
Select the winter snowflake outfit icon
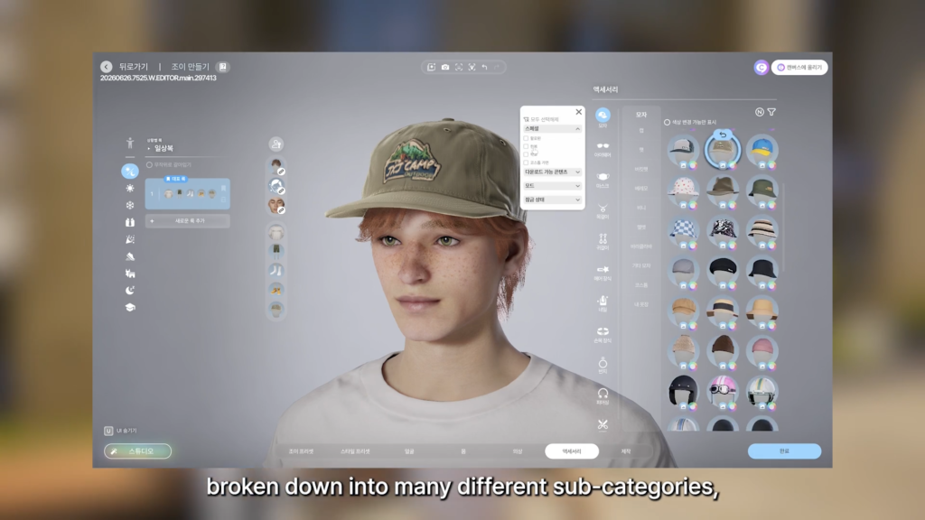click(x=130, y=205)
